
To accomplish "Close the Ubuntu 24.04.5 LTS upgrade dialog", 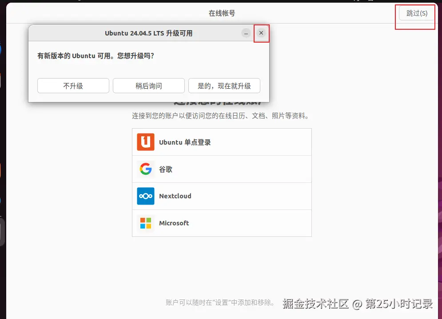I will (261, 33).
